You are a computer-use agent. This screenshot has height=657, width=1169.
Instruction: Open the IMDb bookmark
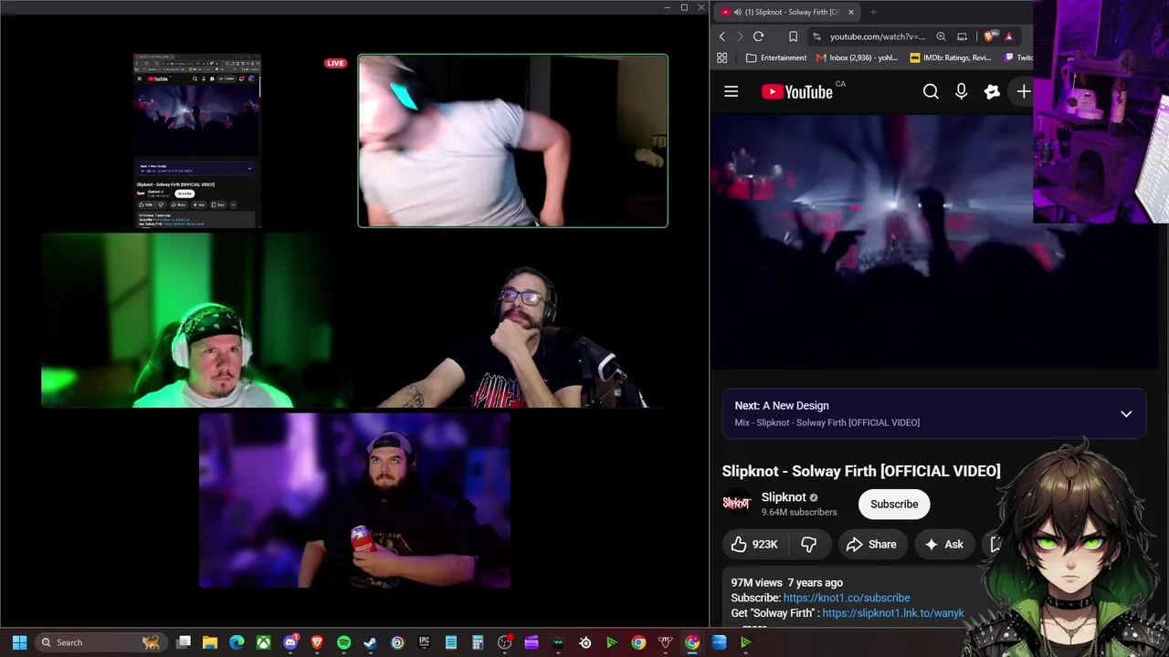coord(951,57)
